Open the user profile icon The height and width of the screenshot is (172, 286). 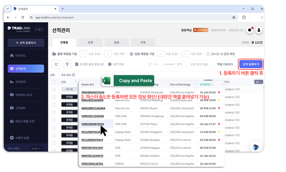(x=259, y=30)
